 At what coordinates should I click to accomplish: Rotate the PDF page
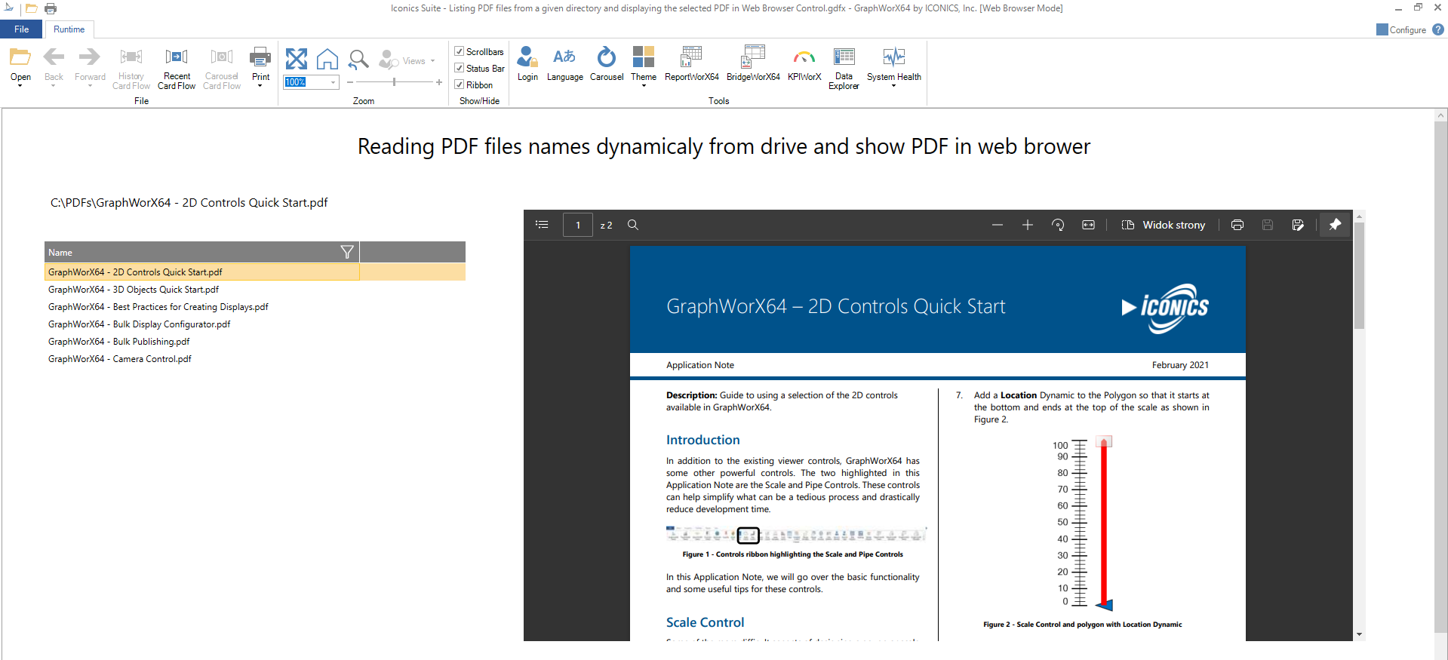pos(1058,225)
